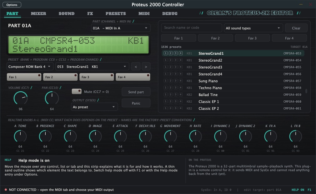
Task: Assign Ballad Tine to favorite slot 4
Action: 181,94
